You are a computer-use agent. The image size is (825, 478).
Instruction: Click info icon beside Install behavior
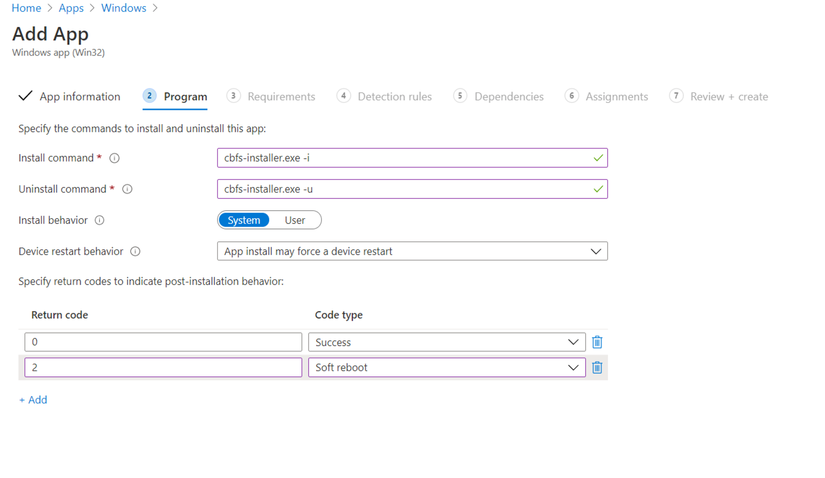(x=100, y=221)
